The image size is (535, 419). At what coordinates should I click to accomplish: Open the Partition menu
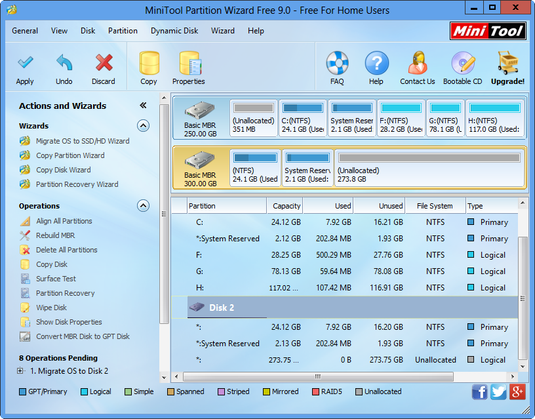pyautogui.click(x=123, y=31)
